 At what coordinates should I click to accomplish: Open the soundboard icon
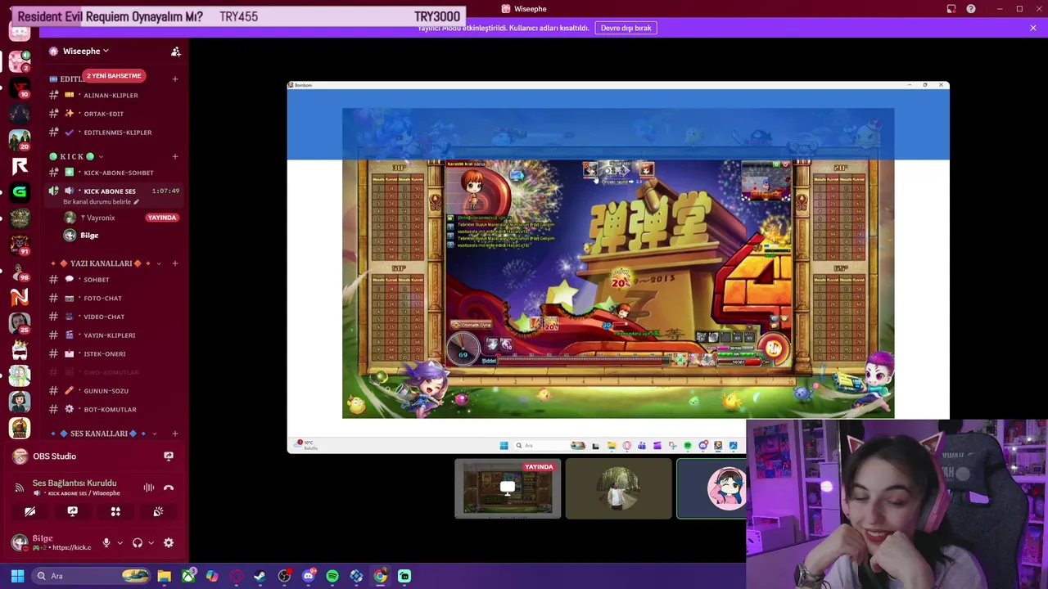click(x=158, y=511)
